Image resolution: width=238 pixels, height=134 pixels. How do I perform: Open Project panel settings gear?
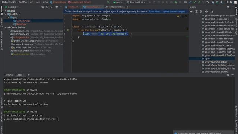(57, 7)
